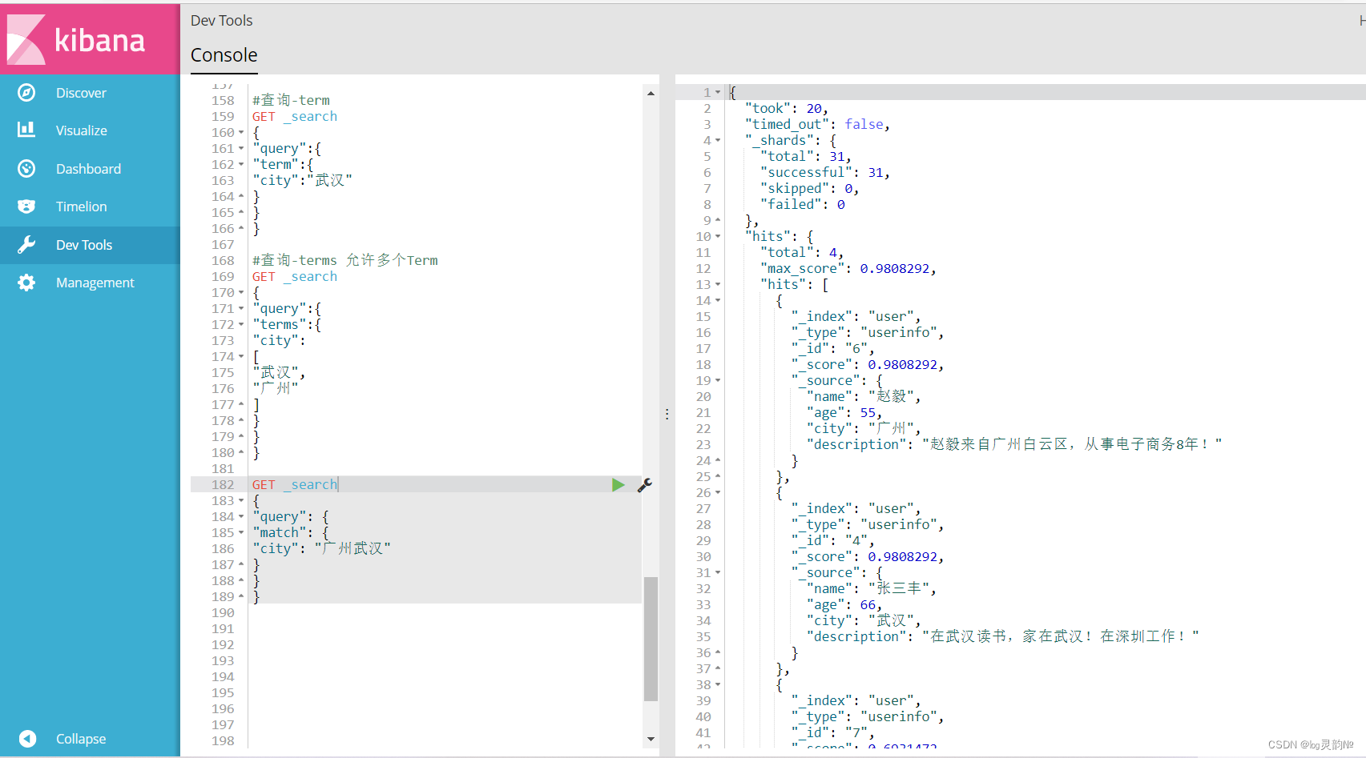Screen dimensions: 1366x758
Task: Open Dashboard menu item
Action: coord(88,169)
